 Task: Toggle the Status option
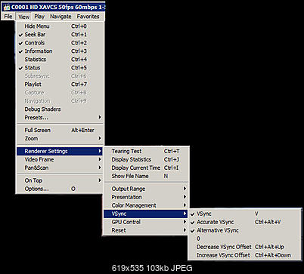[x=60, y=68]
